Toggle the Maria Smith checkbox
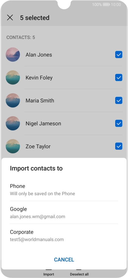 tap(119, 100)
